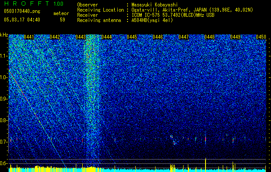This screenshot has height=172, width=271.
Task: Click the HROFFT 1.0.0 title text
Action: click(34, 3)
